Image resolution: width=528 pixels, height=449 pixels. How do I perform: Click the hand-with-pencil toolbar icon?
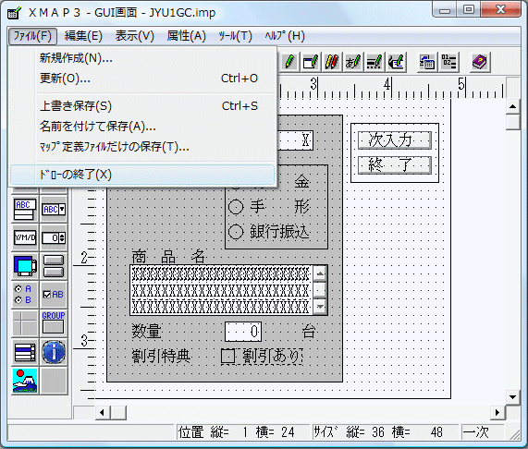pos(396,62)
